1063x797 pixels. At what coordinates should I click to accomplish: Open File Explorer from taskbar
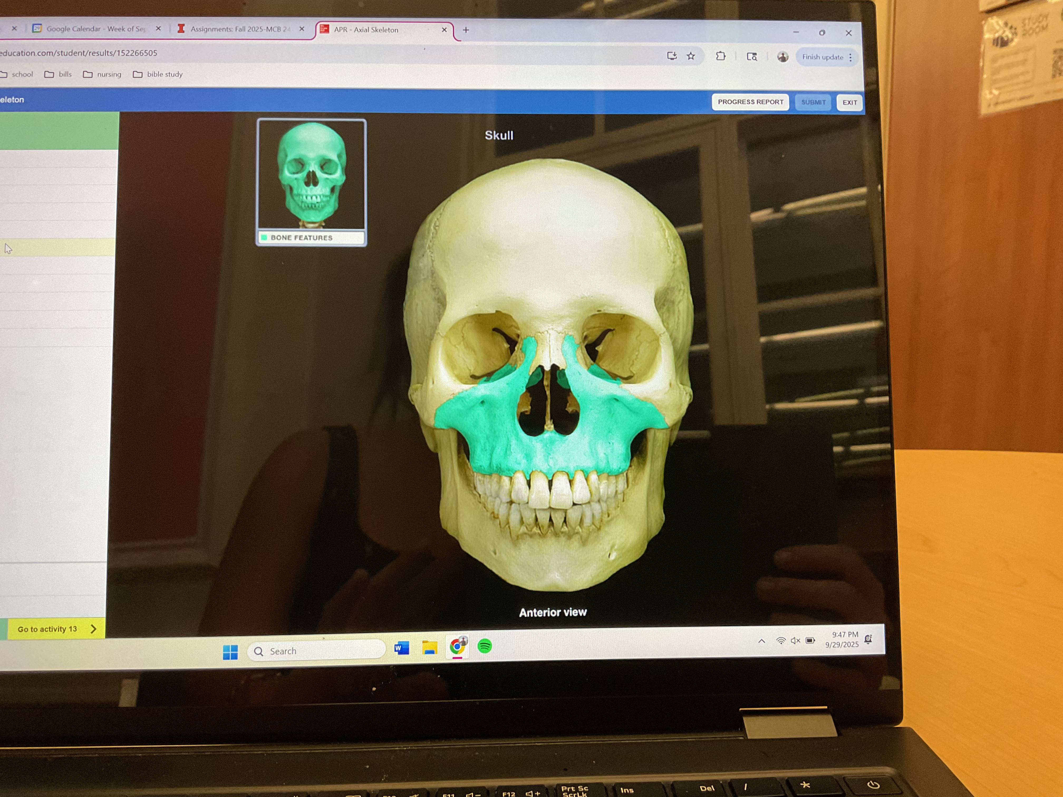429,648
